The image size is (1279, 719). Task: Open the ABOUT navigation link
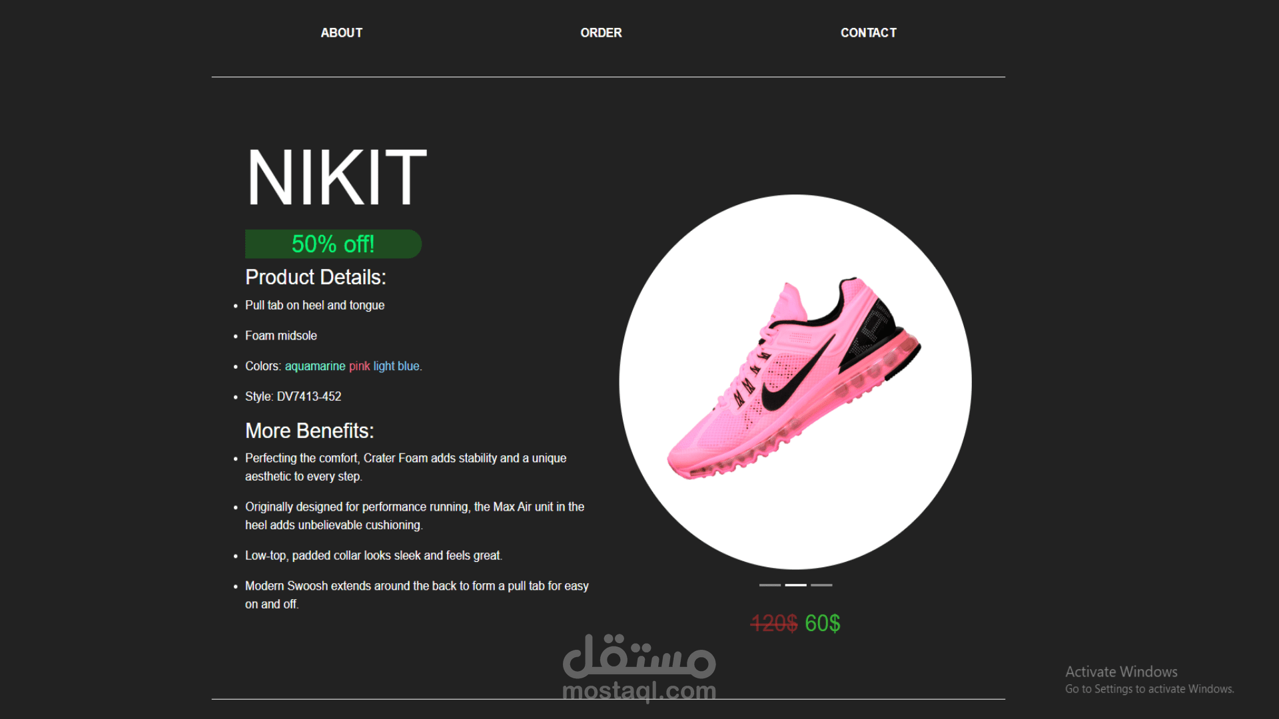341,33
